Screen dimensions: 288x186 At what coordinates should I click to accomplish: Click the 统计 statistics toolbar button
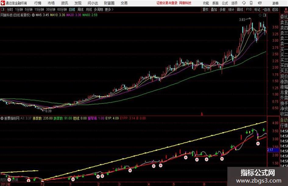231,9
